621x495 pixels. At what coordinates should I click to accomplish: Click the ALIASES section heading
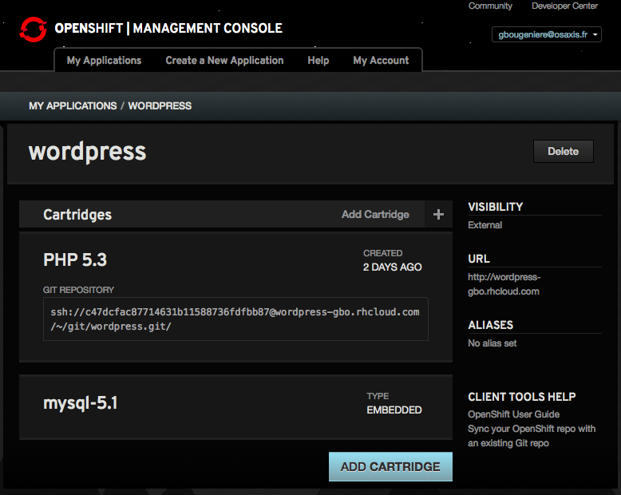(x=491, y=325)
